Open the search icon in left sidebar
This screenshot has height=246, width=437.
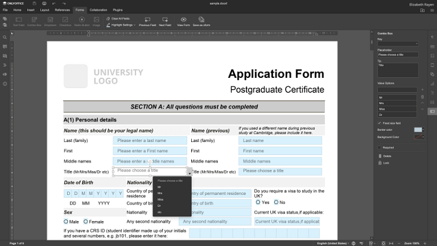pos(5,37)
